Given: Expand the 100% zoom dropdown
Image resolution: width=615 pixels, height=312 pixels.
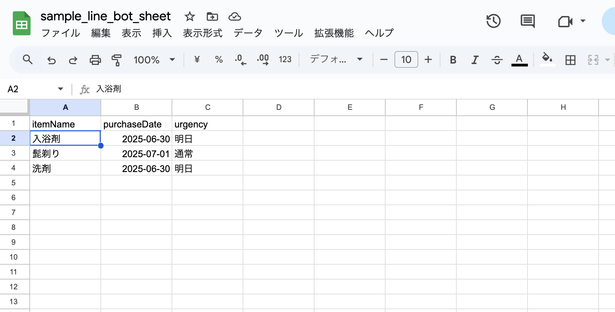Looking at the screenshot, I should [154, 60].
